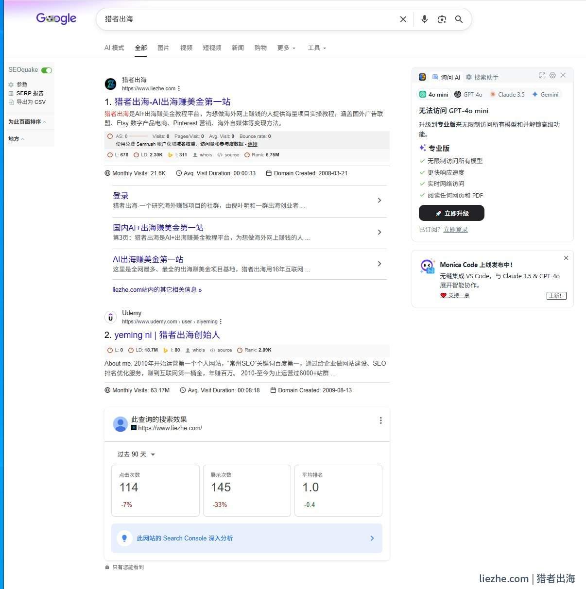Click the Semrush 连接 link
The width and height of the screenshot is (586, 589).
pos(252,144)
